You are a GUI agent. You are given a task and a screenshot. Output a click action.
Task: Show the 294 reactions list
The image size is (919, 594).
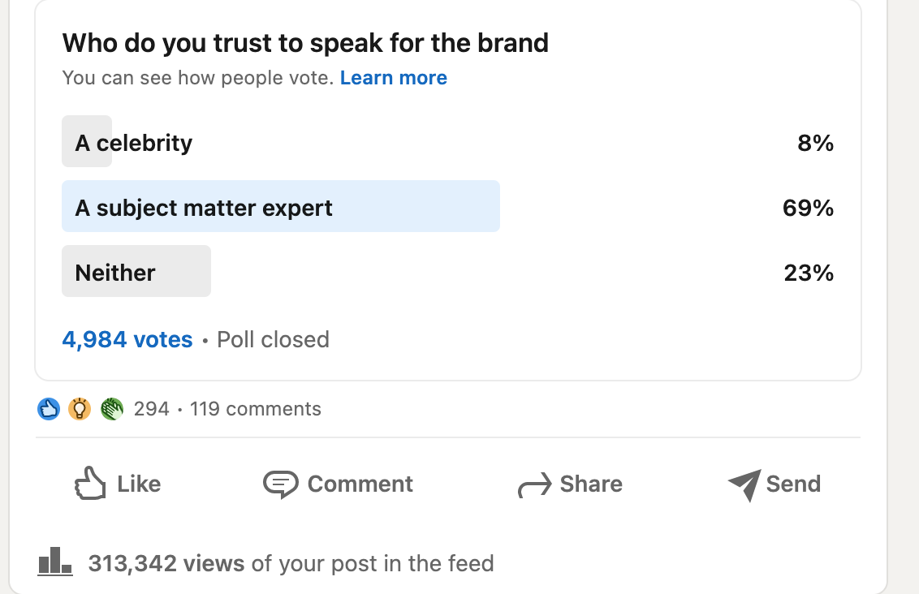(151, 409)
